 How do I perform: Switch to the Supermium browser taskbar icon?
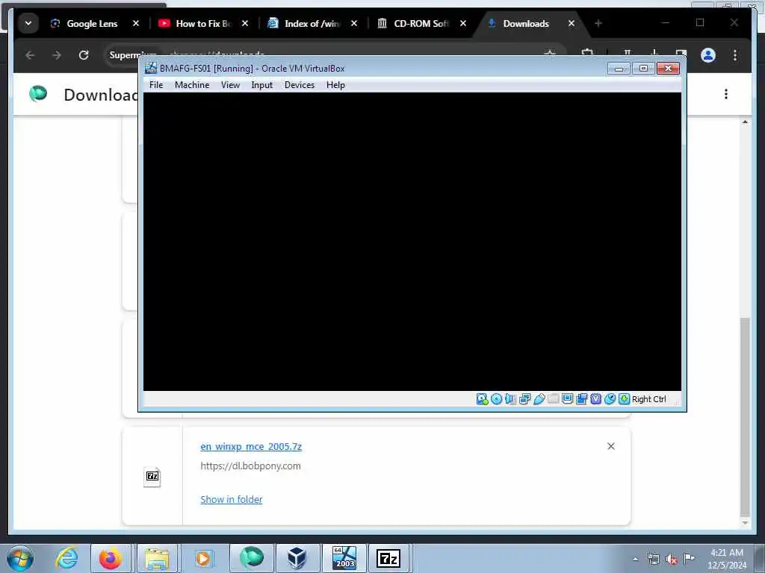point(251,558)
